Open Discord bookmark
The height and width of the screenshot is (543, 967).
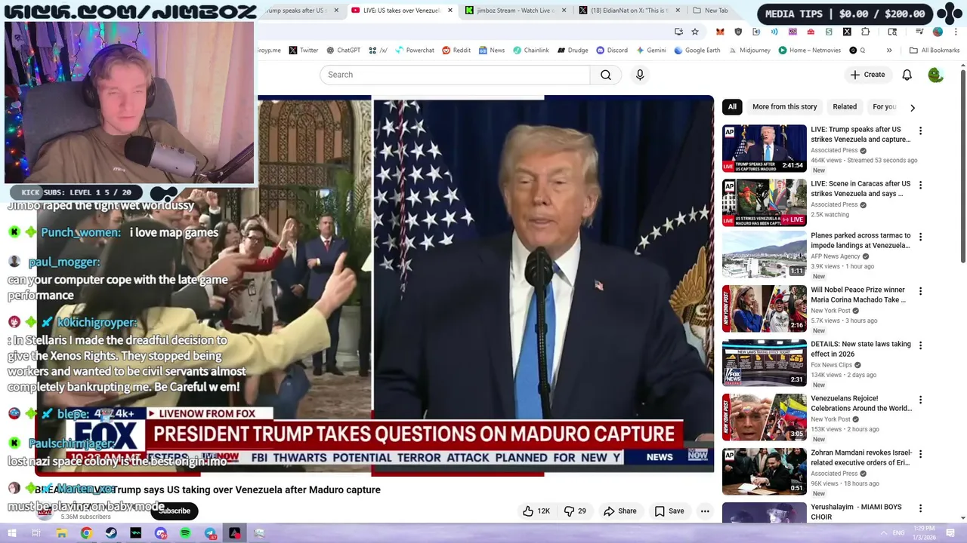tap(612, 51)
